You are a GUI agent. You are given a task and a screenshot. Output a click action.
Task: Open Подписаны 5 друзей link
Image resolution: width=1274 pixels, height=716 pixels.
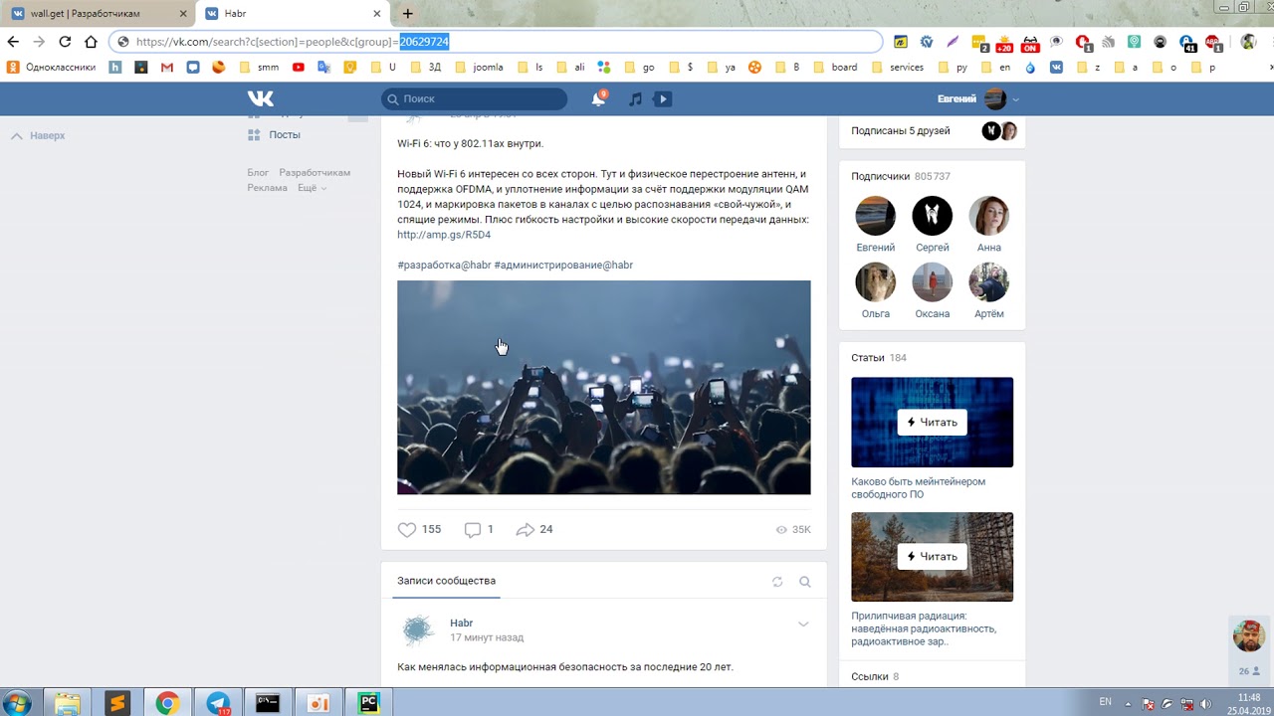[x=901, y=131]
